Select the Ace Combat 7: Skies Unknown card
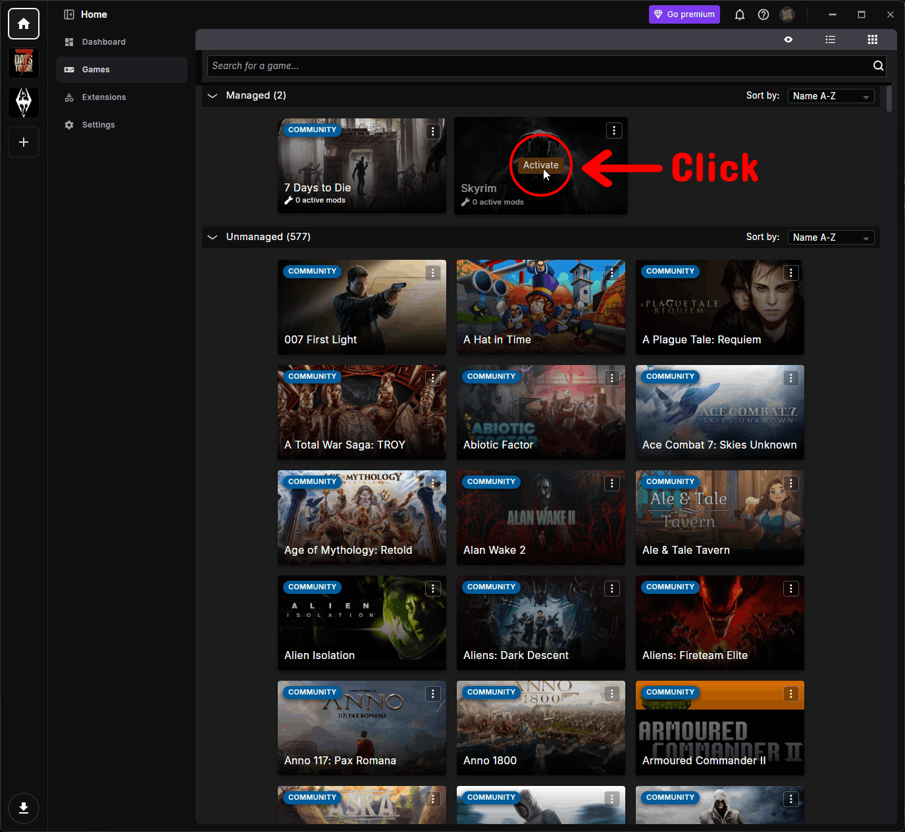 [720, 412]
